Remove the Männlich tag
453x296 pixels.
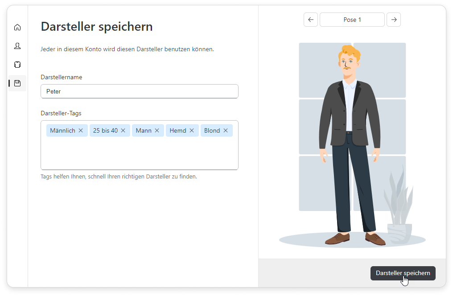pos(81,130)
